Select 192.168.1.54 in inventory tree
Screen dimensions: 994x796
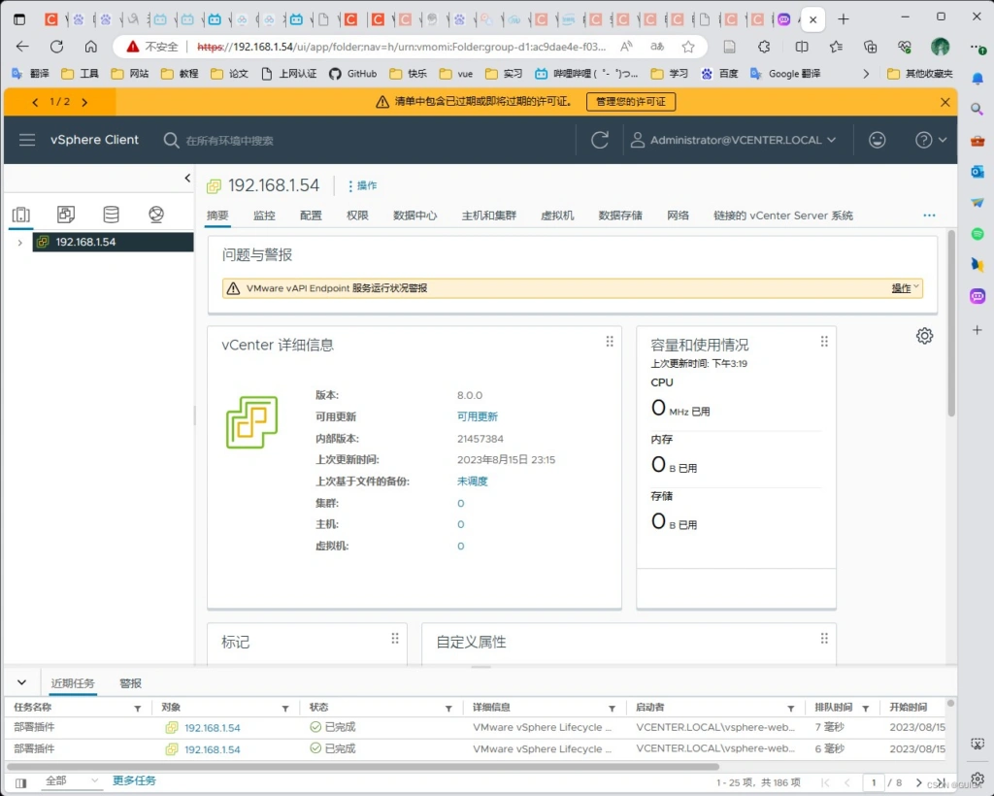113,242
